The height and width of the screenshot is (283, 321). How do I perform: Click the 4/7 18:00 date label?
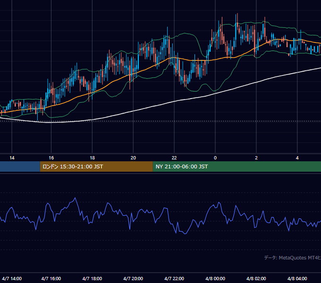pyautogui.click(x=93, y=278)
